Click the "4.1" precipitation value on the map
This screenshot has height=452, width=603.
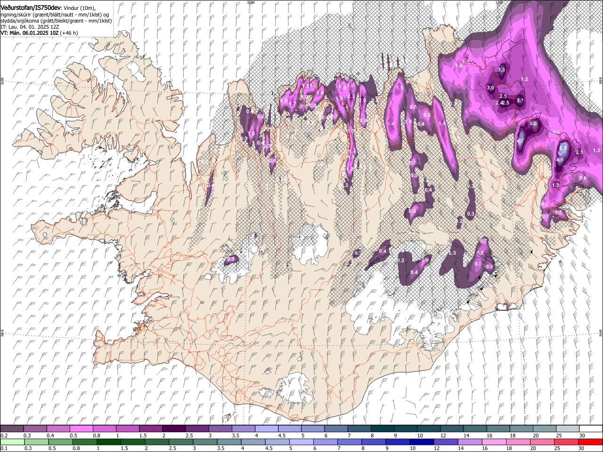pos(560,160)
